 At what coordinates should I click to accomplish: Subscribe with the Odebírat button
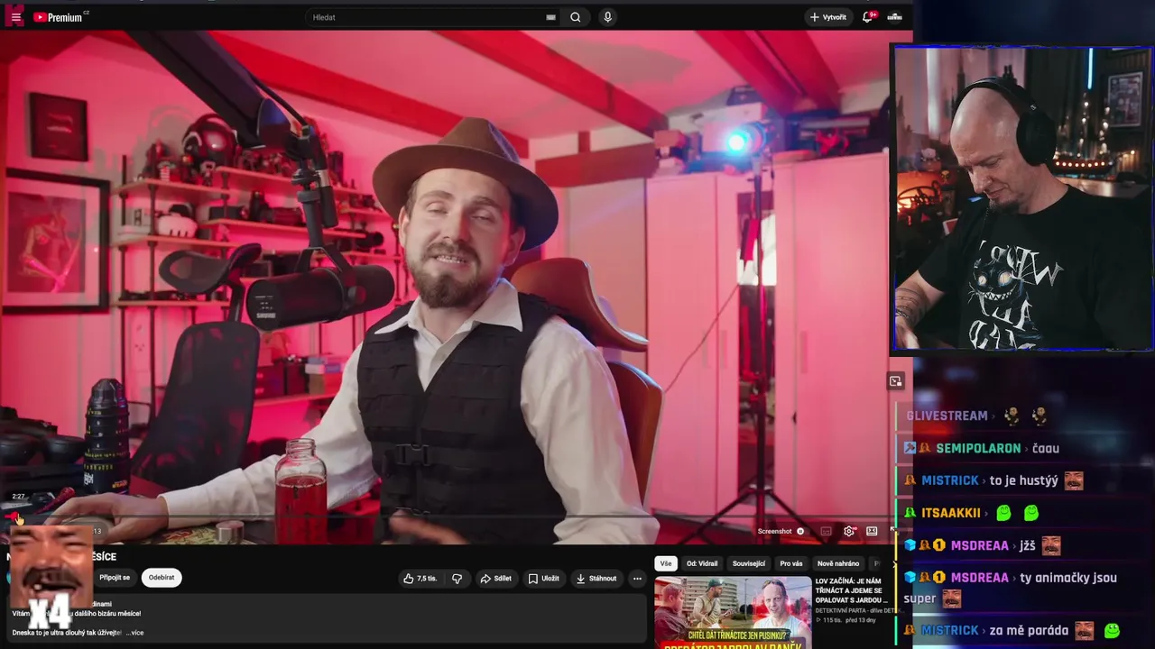click(162, 578)
